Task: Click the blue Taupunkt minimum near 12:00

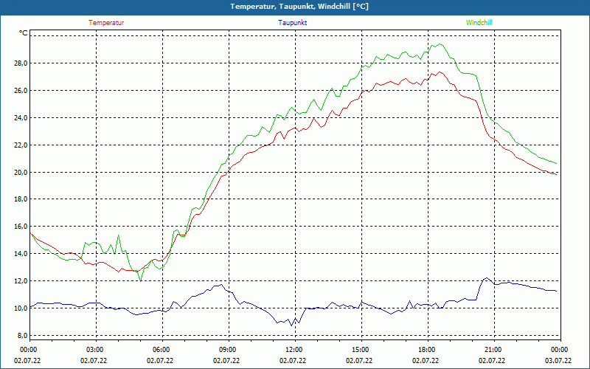Action: (x=291, y=325)
